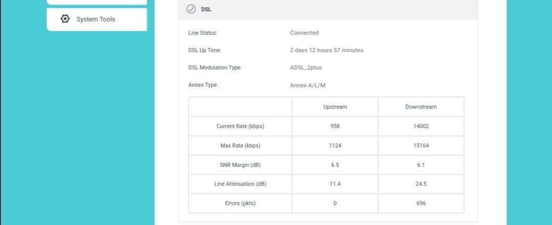The image size is (552, 225).
Task: Select the SNR Margin (dB) row label
Action: (x=240, y=165)
